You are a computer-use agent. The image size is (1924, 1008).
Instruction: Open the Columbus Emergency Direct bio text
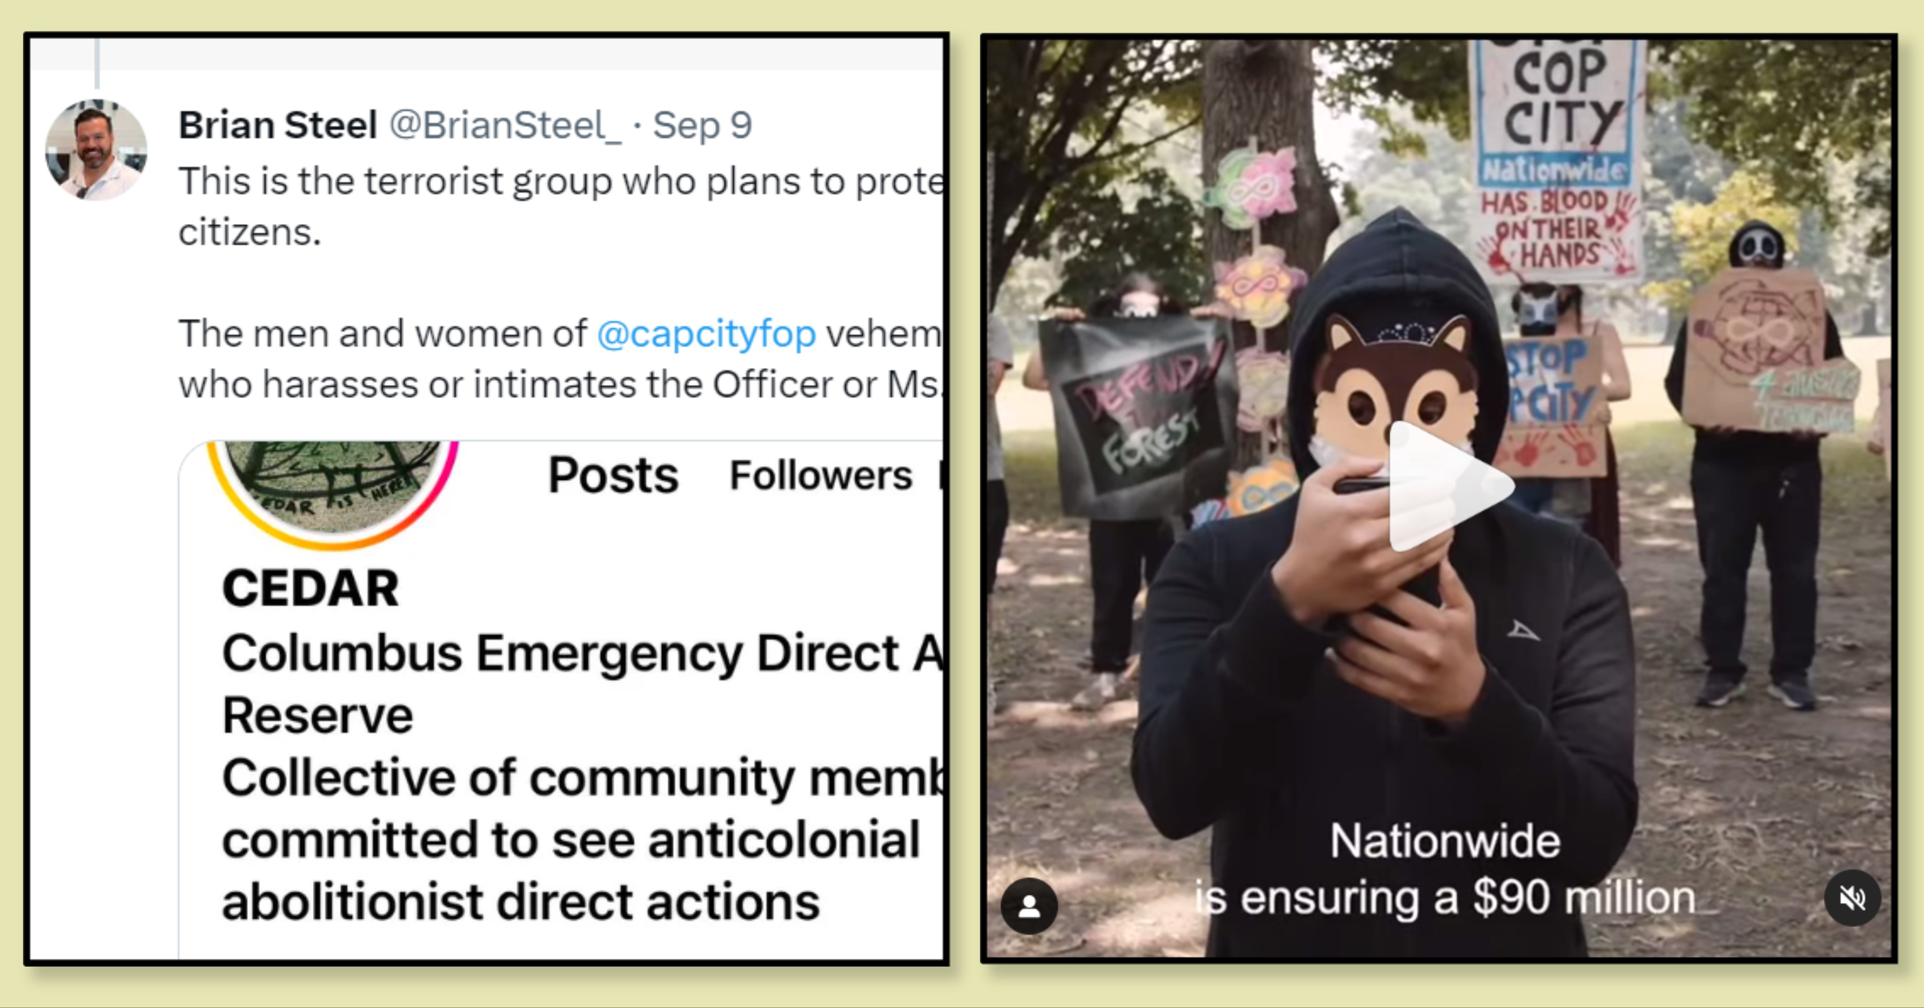(x=583, y=684)
